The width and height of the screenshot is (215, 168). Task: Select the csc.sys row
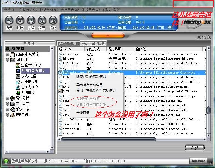pyautogui.click(x=132, y=134)
